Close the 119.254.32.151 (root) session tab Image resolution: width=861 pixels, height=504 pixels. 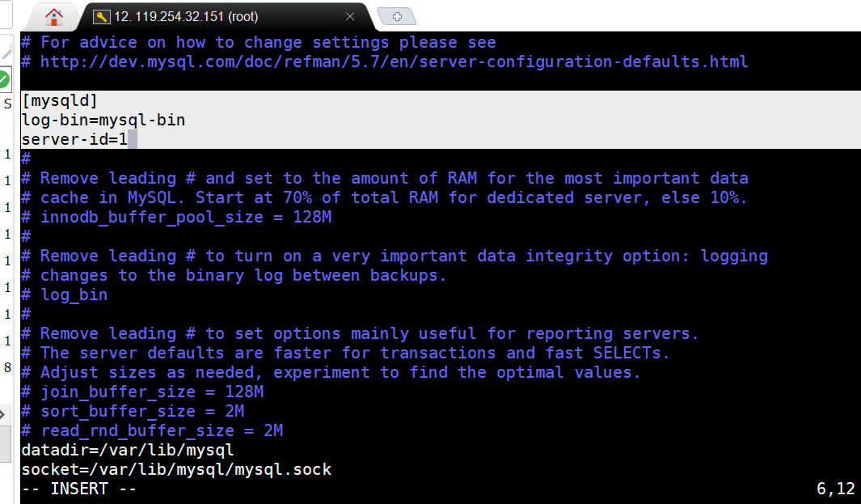[349, 16]
